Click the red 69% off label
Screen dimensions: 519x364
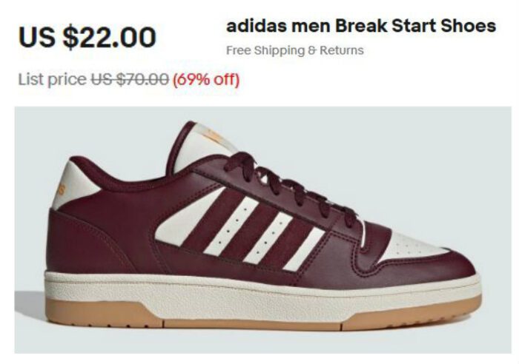click(206, 80)
